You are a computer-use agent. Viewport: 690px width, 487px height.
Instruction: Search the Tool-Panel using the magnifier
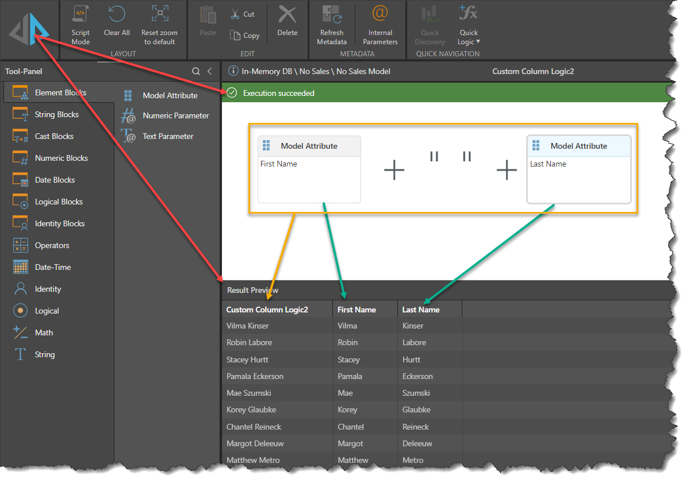[x=196, y=71]
